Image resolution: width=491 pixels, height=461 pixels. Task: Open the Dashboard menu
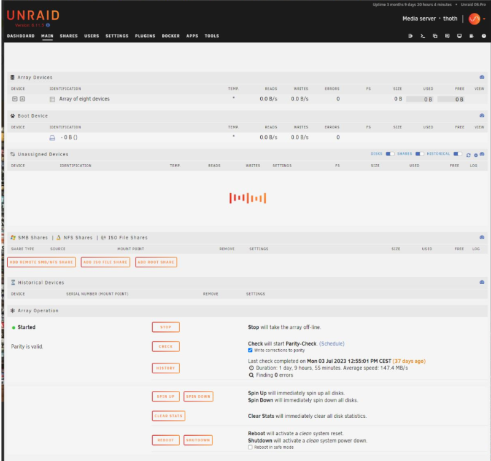click(21, 36)
